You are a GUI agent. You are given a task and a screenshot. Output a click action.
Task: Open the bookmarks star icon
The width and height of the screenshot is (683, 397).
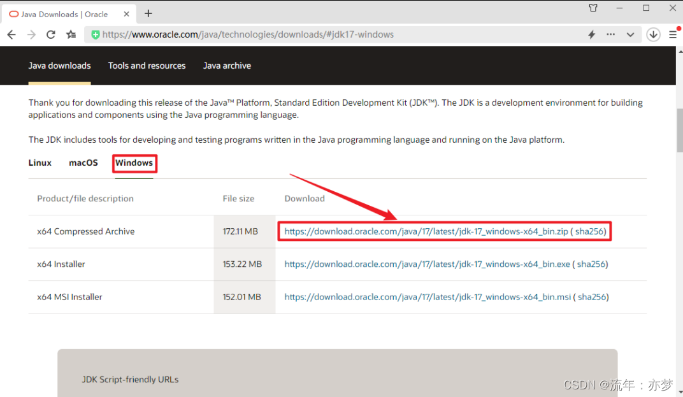point(71,34)
